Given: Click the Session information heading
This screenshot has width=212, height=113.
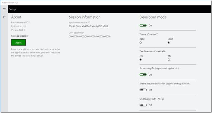Looking at the screenshot, I should pos(85,17).
